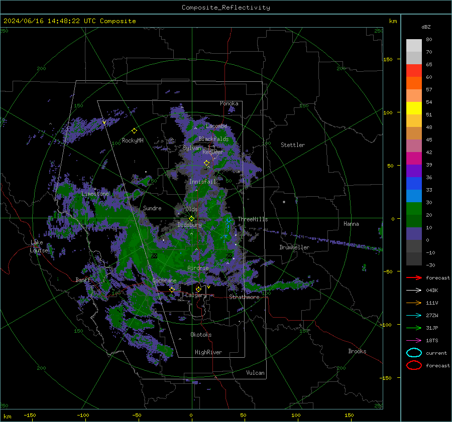This screenshot has width=452, height=422.
Task: Click the Vulcan label
Action: [255, 373]
